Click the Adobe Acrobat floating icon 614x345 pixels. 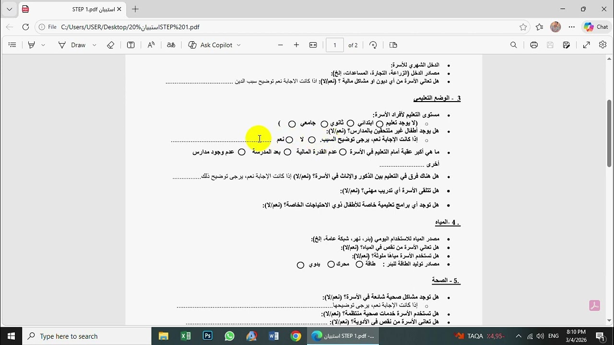[595, 306]
